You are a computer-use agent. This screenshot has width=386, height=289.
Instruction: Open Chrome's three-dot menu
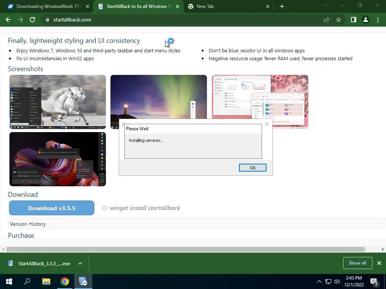point(378,20)
